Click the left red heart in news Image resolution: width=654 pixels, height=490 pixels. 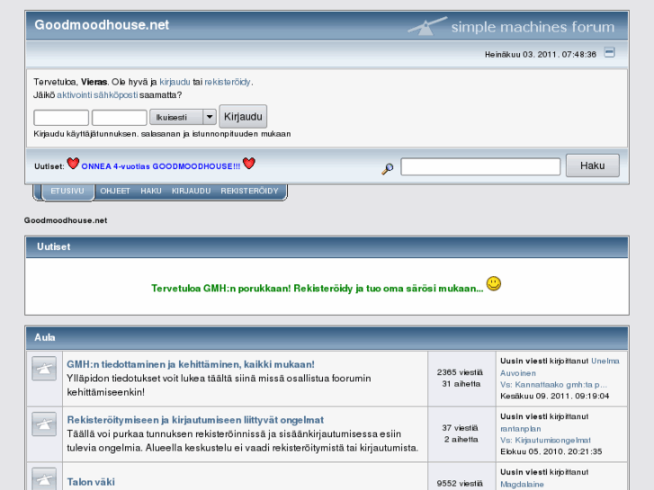click(73, 164)
